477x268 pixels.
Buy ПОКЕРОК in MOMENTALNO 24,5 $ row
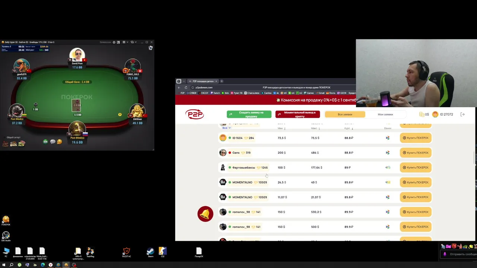pos(416,182)
